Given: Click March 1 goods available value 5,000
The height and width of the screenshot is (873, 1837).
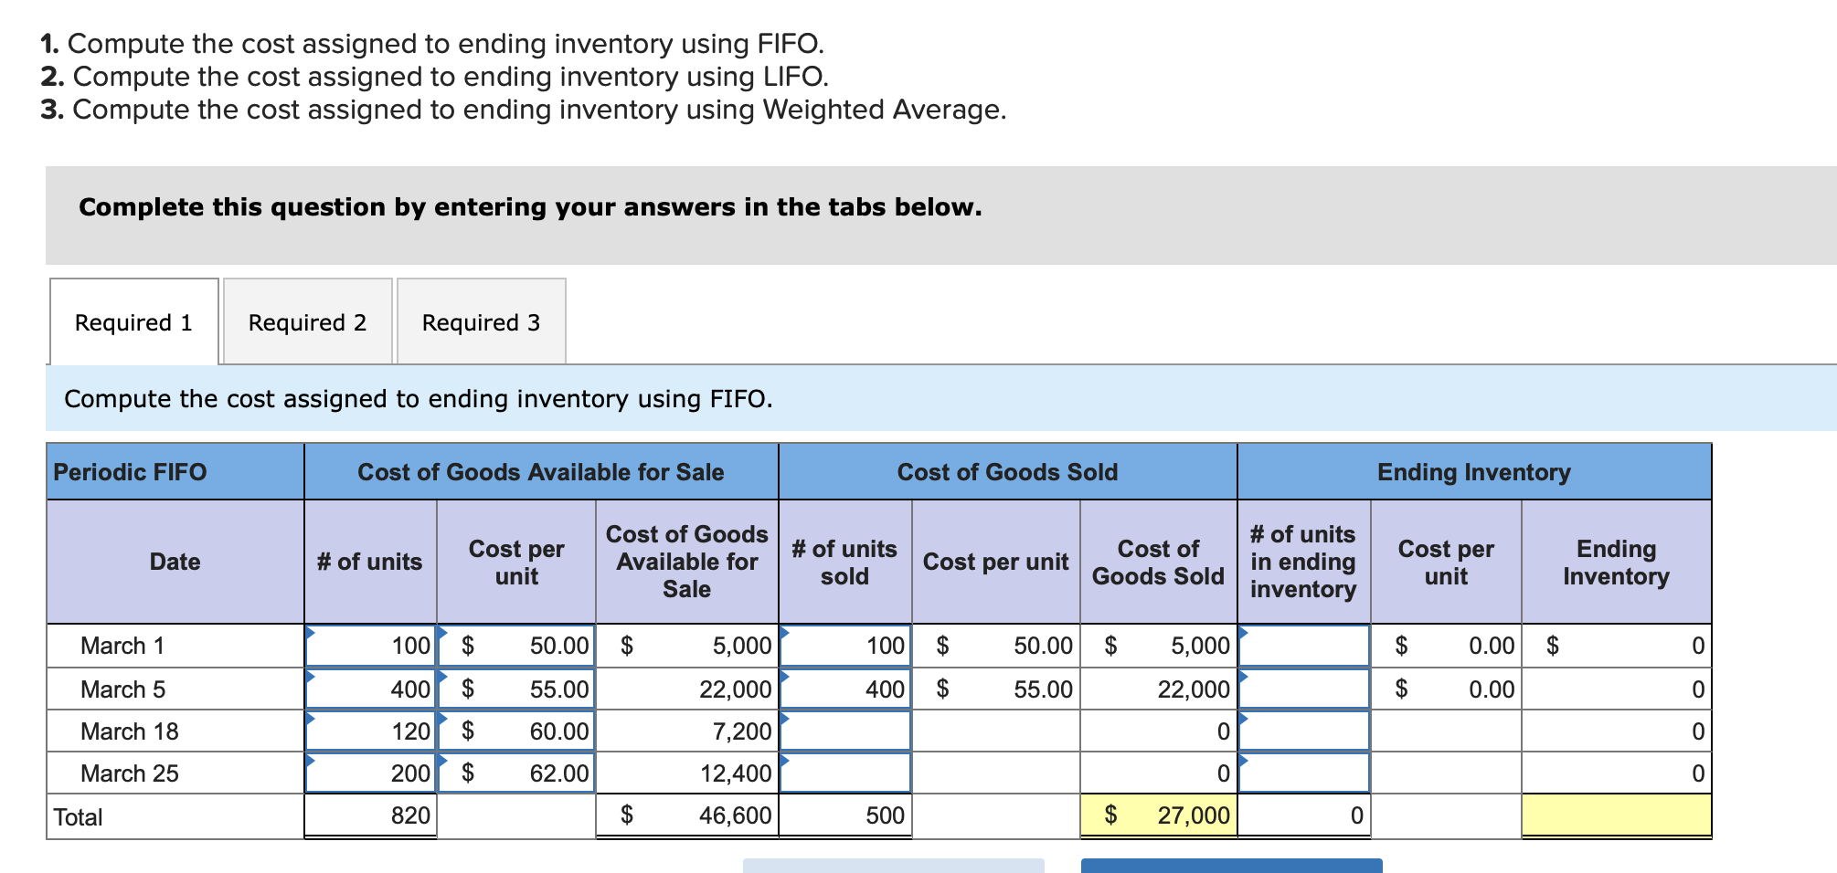Looking at the screenshot, I should point(687,646).
